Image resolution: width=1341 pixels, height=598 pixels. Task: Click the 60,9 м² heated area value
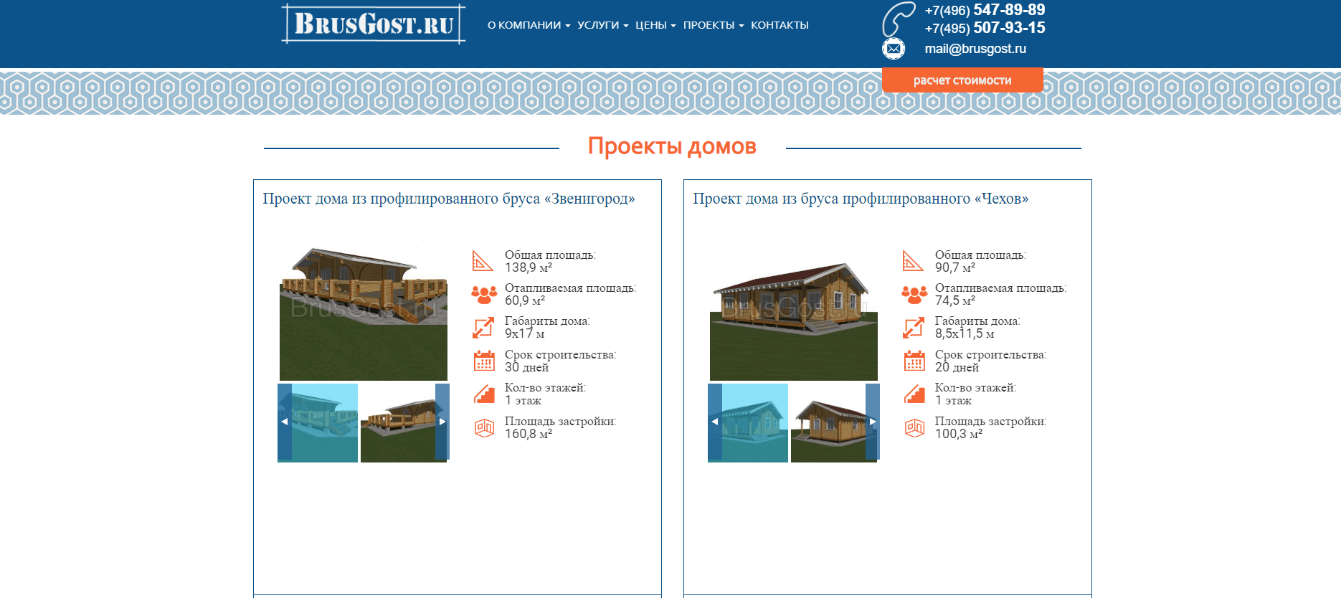(525, 301)
